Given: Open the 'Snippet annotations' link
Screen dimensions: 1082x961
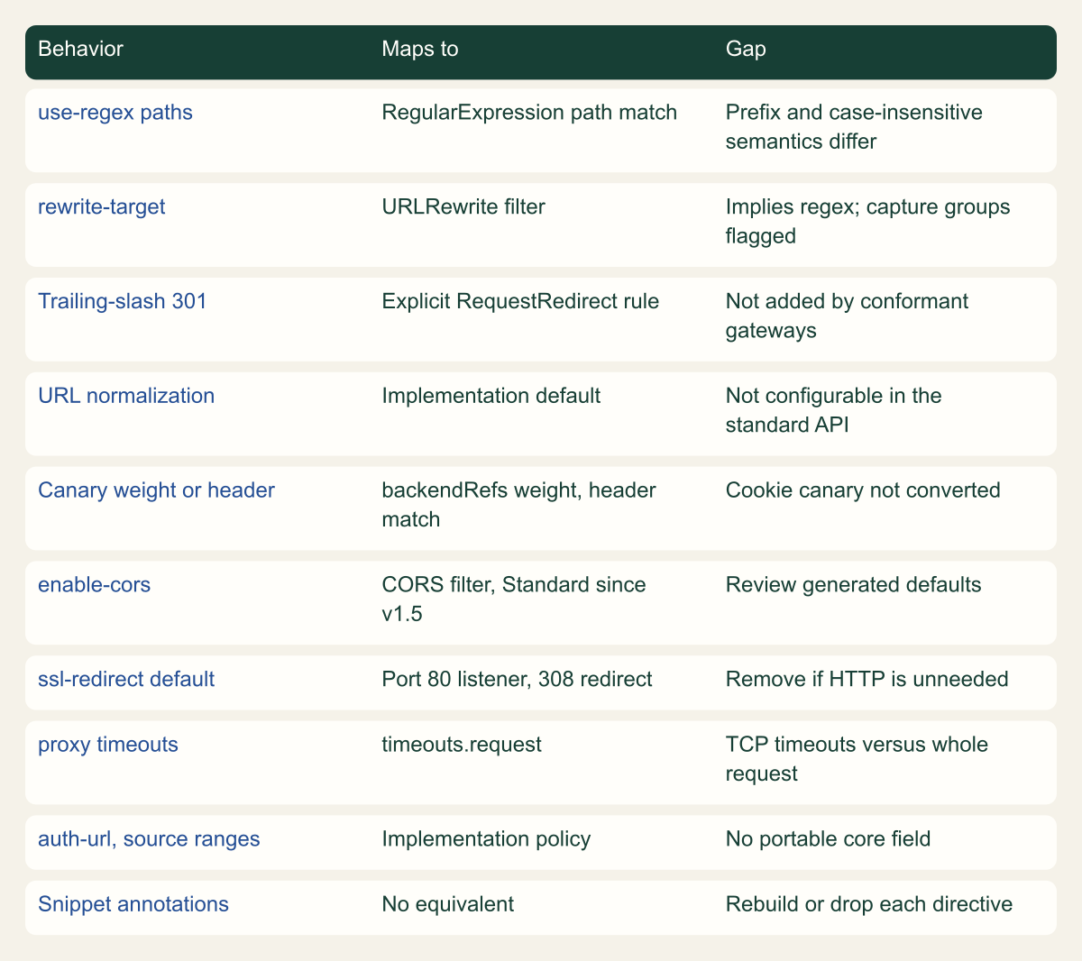Looking at the screenshot, I should click(133, 903).
